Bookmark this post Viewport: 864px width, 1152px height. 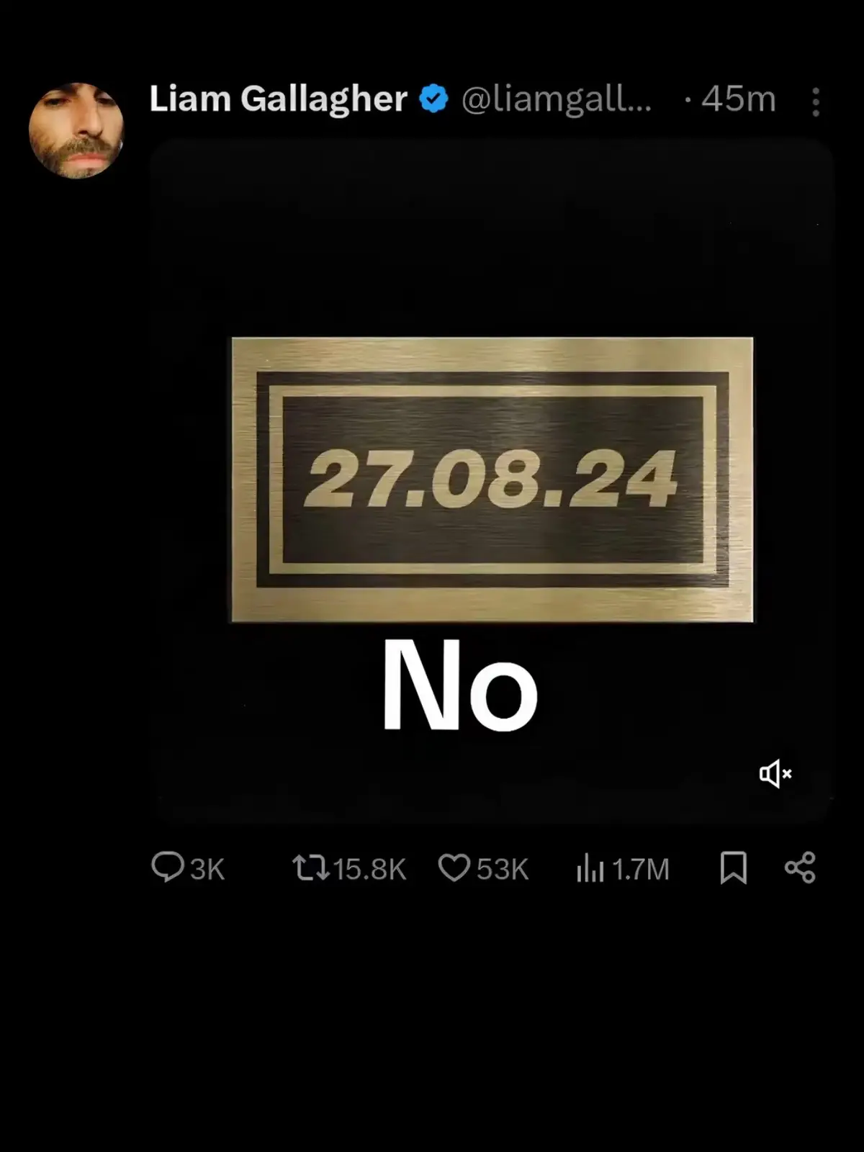click(x=734, y=868)
